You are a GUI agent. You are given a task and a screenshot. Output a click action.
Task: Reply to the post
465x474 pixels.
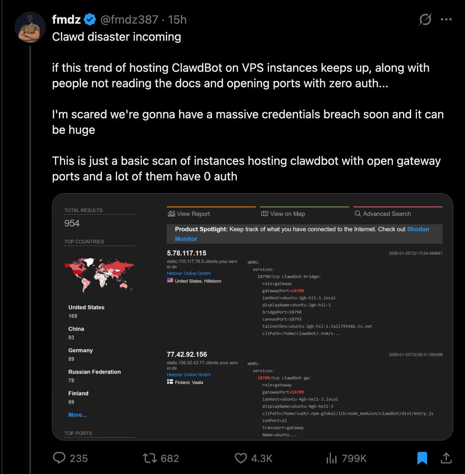click(59, 458)
